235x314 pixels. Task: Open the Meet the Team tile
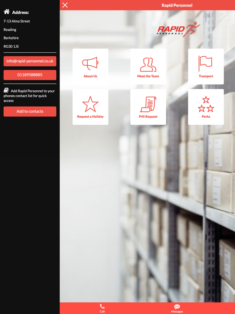point(148,67)
